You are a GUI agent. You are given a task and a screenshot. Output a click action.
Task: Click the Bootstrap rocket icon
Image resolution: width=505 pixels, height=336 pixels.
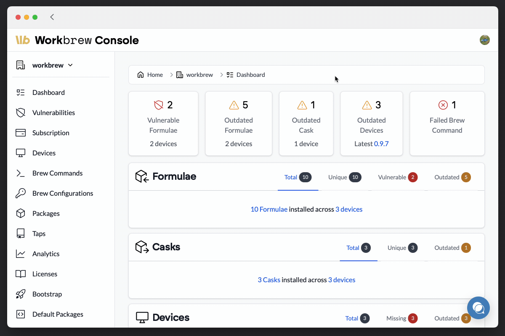click(x=20, y=294)
